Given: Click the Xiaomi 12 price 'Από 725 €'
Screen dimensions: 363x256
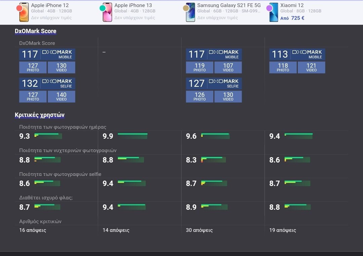Looking at the screenshot, I should (x=292, y=18).
